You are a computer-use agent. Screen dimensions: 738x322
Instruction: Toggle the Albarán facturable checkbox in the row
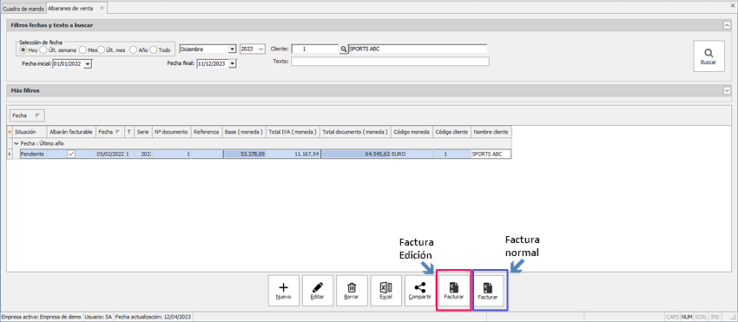click(x=71, y=154)
